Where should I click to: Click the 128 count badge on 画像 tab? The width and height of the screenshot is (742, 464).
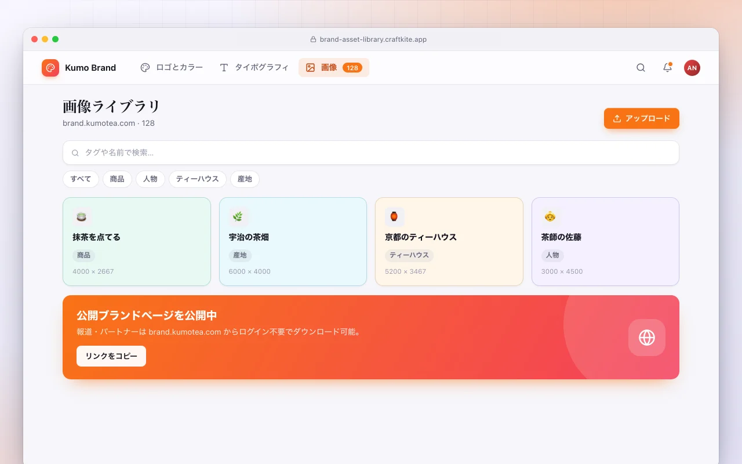352,68
